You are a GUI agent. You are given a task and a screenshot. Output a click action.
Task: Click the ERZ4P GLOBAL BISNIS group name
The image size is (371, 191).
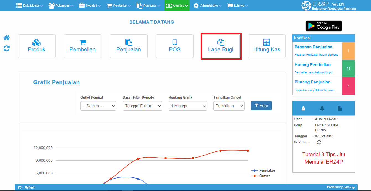(x=328, y=128)
